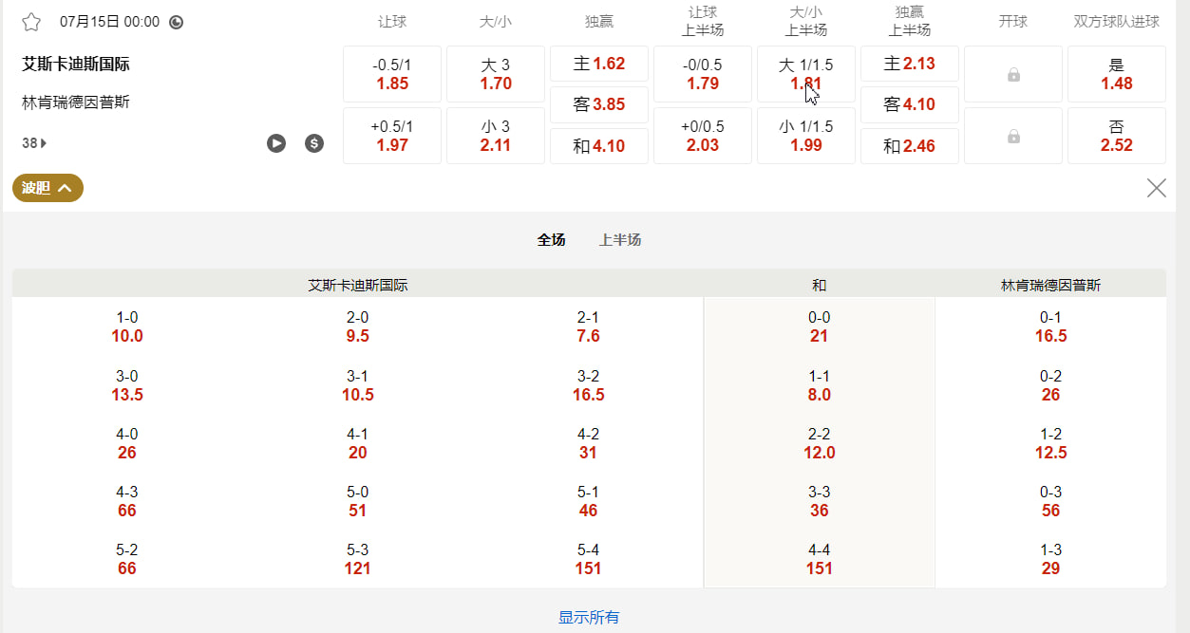Choose correct score 1-0 at 10.0
The height and width of the screenshot is (633, 1190).
pos(127,327)
